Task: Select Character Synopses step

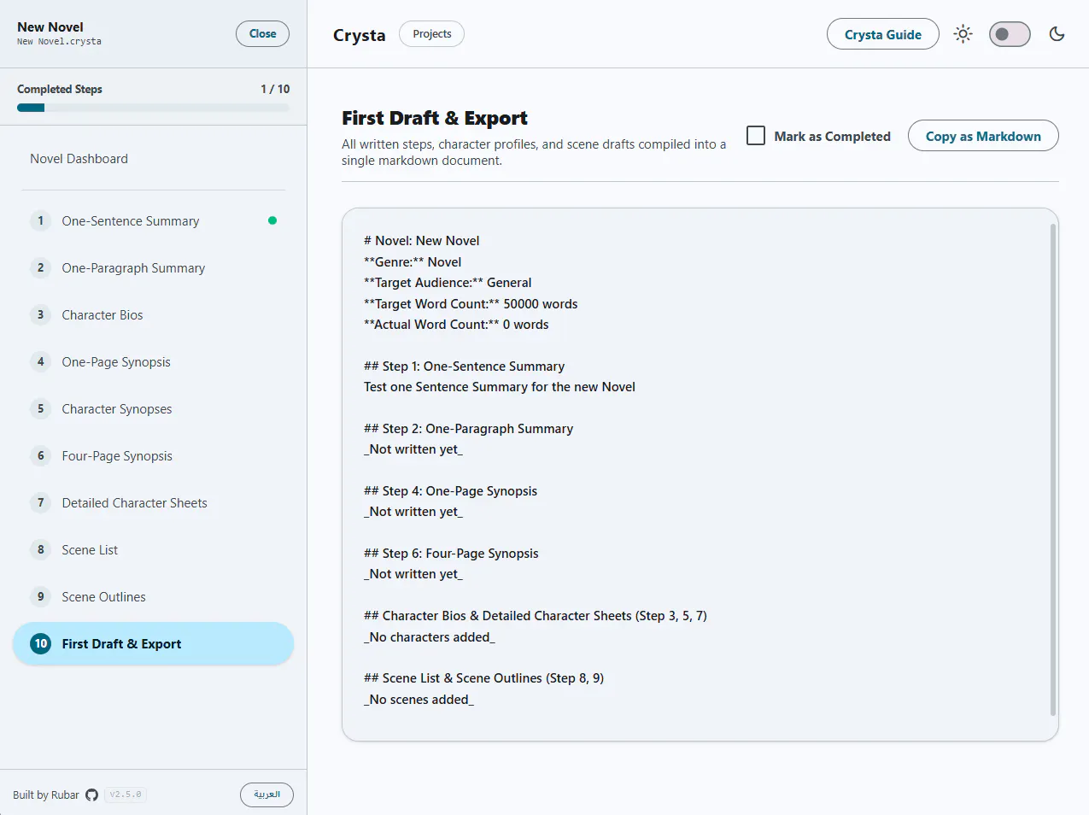Action: point(153,409)
